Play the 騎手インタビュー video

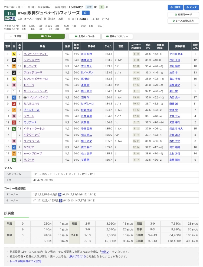click(117, 36)
